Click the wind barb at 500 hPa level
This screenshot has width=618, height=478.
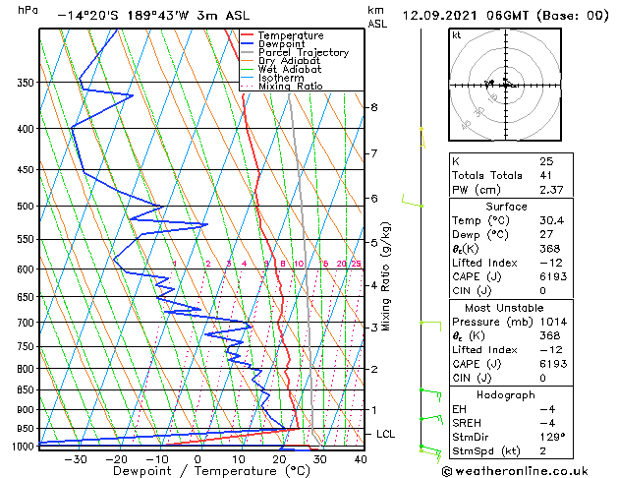pos(413,201)
